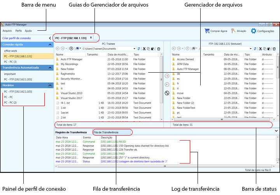Collapse the Horários section
The width and height of the screenshot is (280, 195).
click(x=50, y=85)
